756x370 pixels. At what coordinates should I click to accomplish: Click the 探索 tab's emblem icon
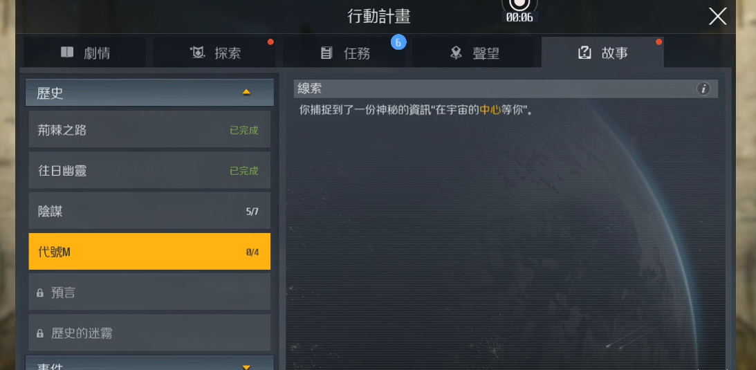tap(198, 53)
